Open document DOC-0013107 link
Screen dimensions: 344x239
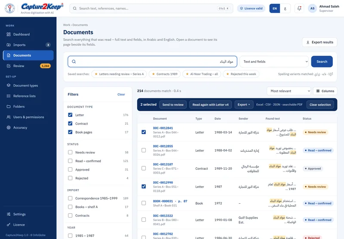[163, 164]
